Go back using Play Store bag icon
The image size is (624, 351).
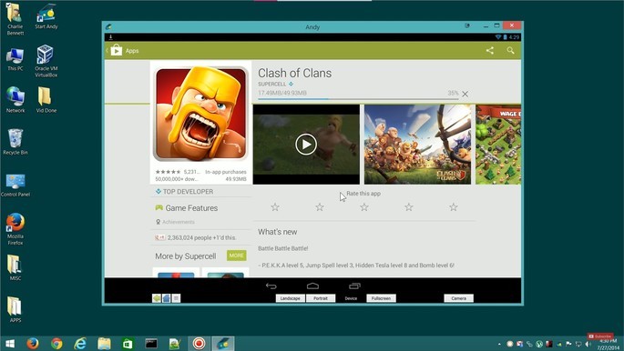coord(114,50)
